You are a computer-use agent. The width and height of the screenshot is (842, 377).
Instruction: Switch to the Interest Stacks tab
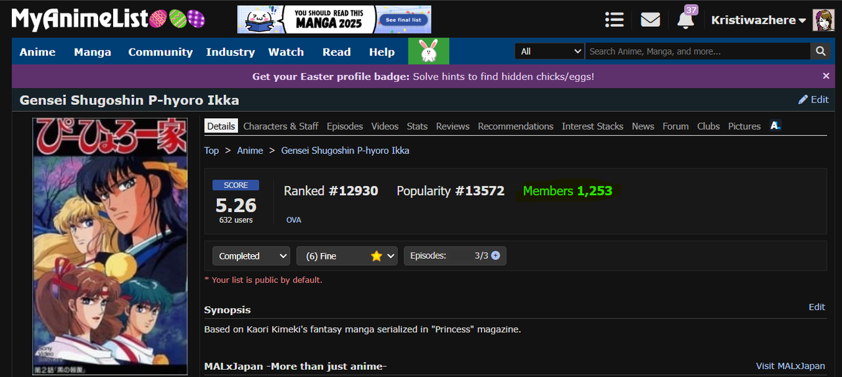point(593,126)
